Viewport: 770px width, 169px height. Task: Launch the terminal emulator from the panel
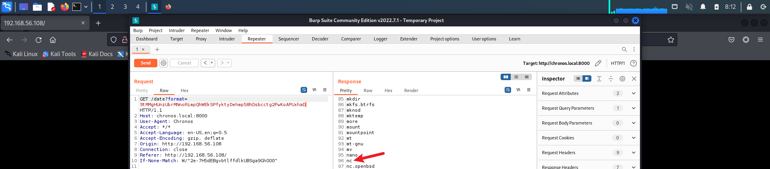(77, 7)
